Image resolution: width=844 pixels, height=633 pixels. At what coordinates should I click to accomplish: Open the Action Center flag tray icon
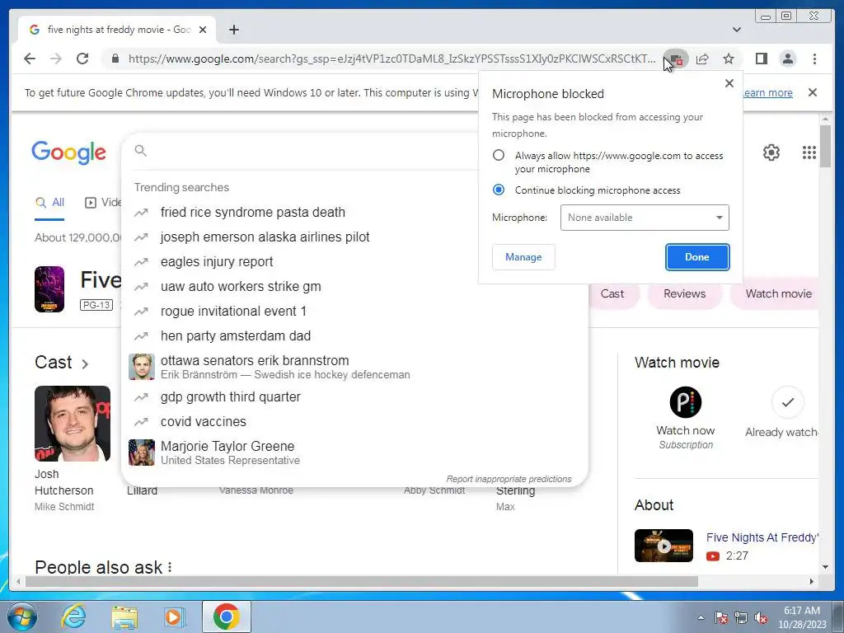tap(721, 618)
